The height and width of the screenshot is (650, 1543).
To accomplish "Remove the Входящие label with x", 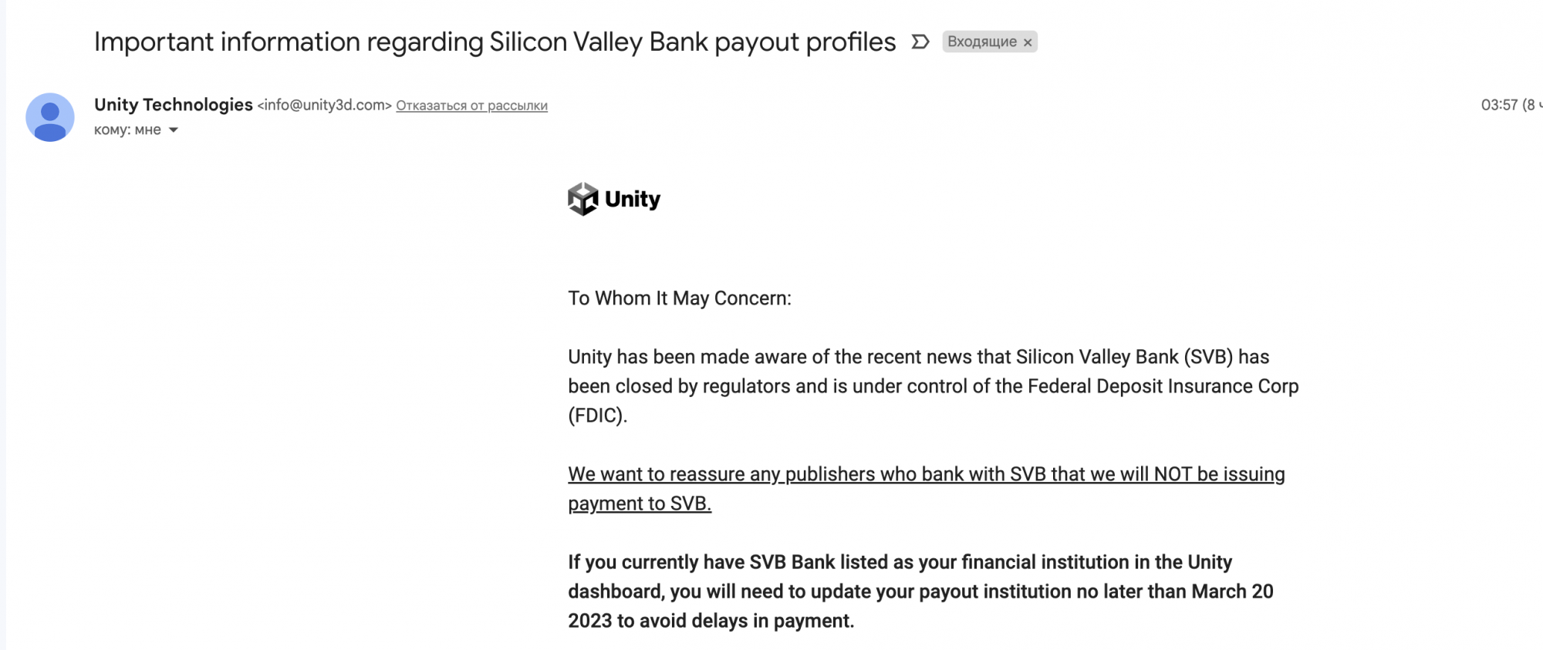I will 1028,42.
